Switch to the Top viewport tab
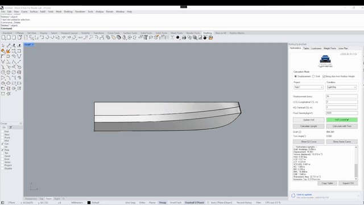The width and height of the screenshot is (364, 205). point(42,199)
